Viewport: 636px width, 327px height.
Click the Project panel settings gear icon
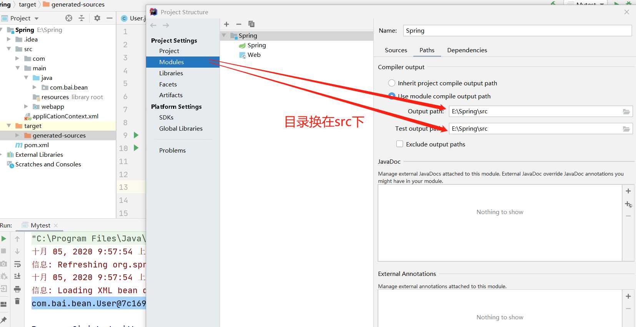[x=97, y=18]
